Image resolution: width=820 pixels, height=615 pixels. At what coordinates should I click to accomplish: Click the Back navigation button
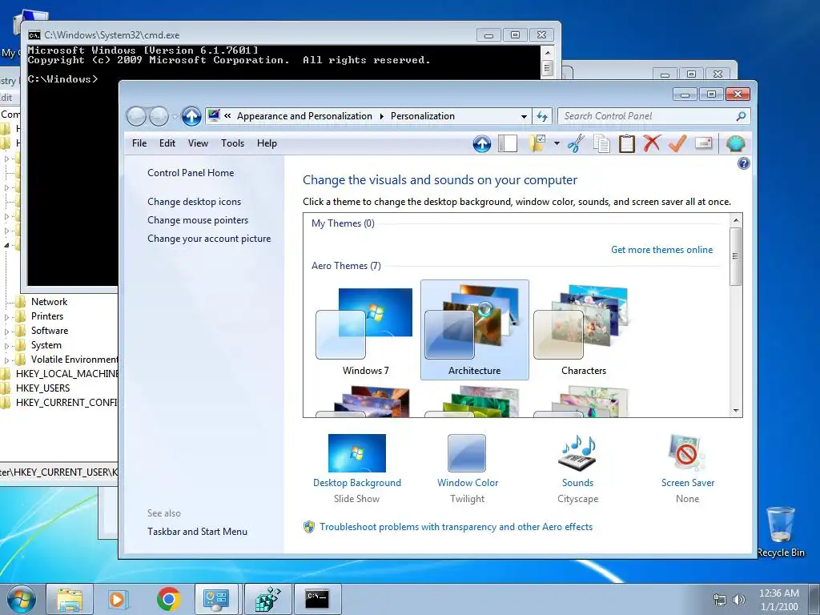(136, 116)
